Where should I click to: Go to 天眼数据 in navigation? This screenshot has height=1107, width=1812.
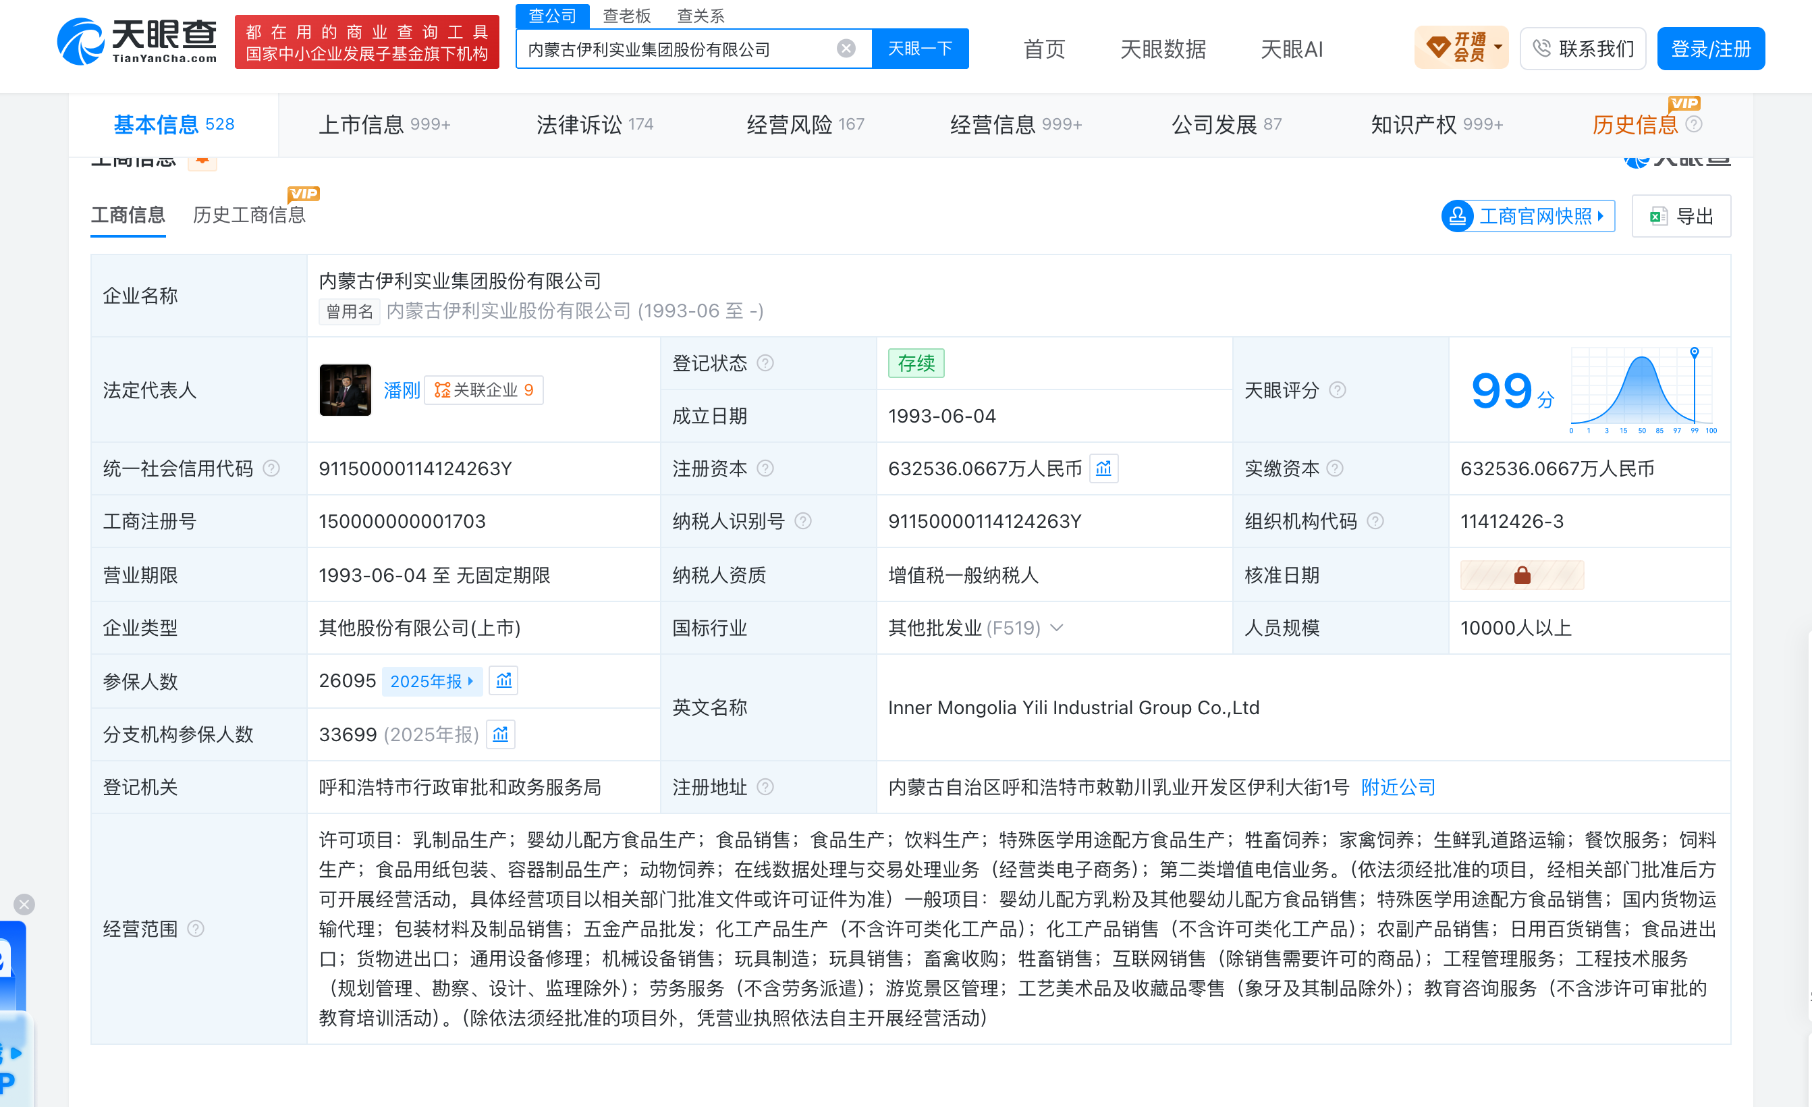pos(1163,49)
